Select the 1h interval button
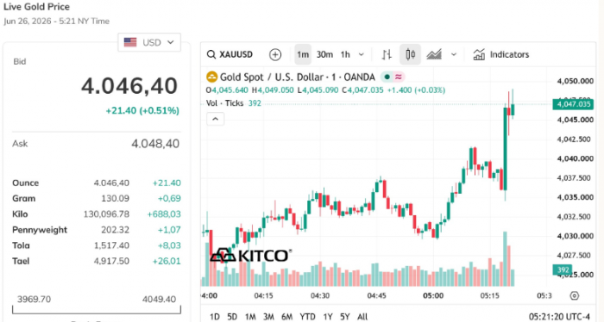 pos(345,54)
